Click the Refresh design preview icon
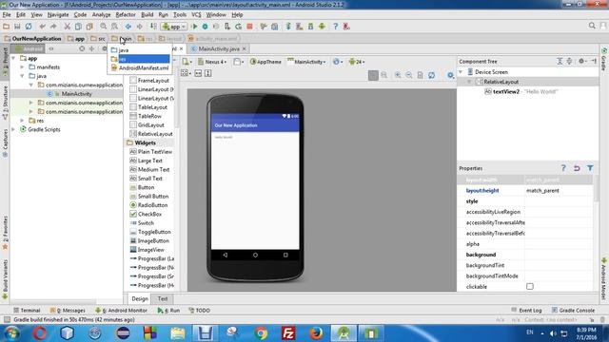 tap(431, 75)
